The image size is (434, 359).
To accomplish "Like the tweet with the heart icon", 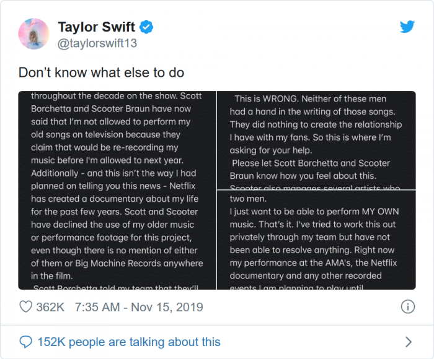I will point(25,307).
